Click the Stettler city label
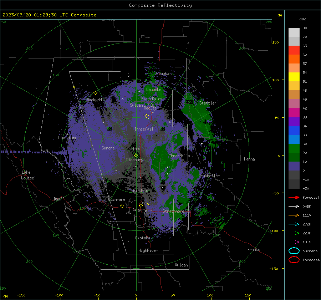Image resolution: width=321 pixels, height=300 pixels. [x=208, y=103]
